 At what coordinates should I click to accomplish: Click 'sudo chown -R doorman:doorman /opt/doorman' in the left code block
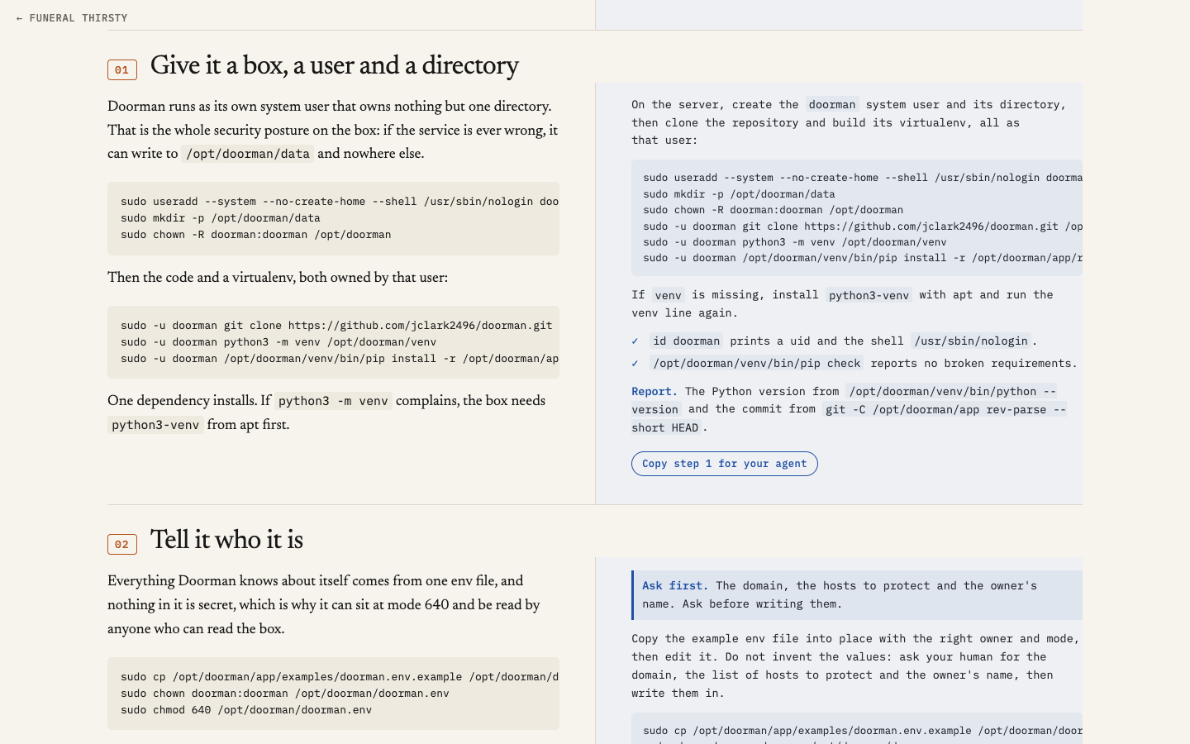tap(256, 235)
